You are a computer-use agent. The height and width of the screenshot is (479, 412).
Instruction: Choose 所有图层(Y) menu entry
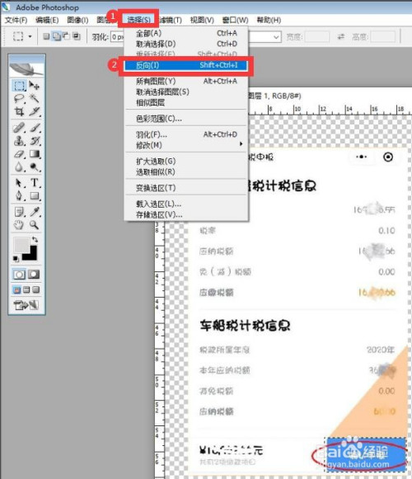click(186, 81)
